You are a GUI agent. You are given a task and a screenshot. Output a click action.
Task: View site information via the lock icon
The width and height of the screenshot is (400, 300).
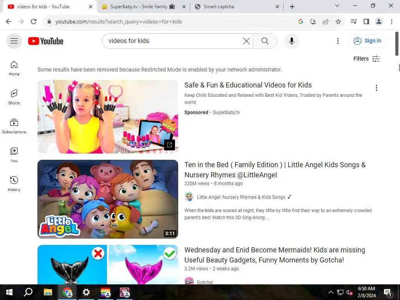49,22
